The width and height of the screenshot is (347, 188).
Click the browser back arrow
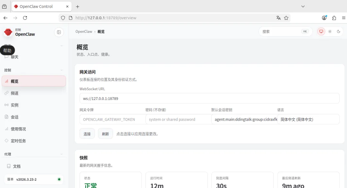[x=5, y=18]
